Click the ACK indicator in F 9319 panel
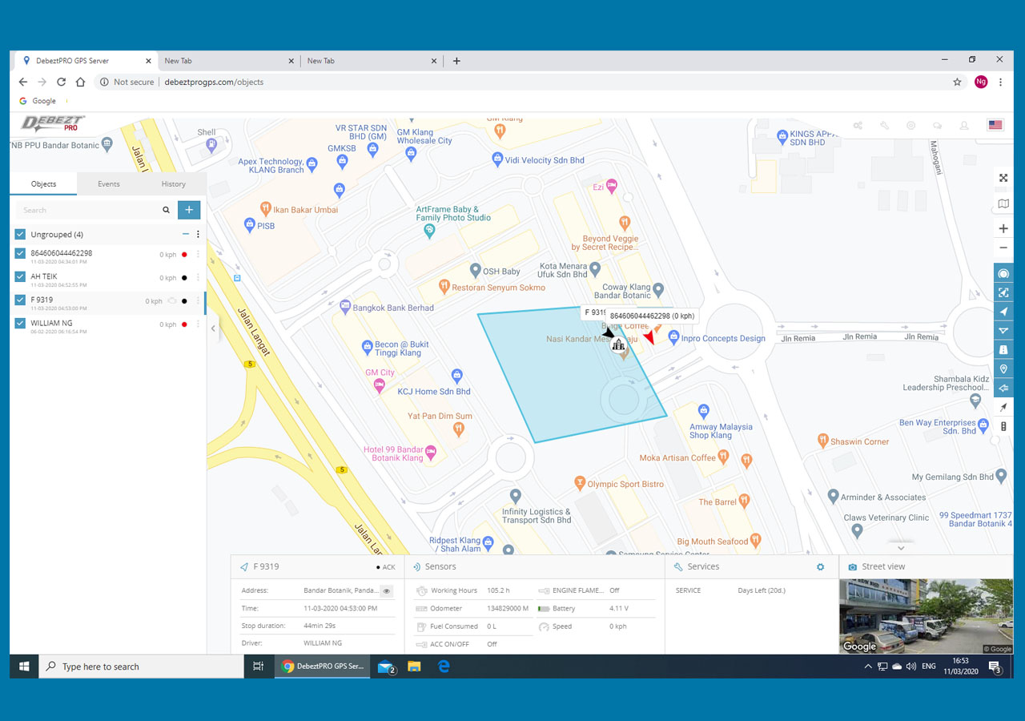The image size is (1025, 721). pos(386,567)
